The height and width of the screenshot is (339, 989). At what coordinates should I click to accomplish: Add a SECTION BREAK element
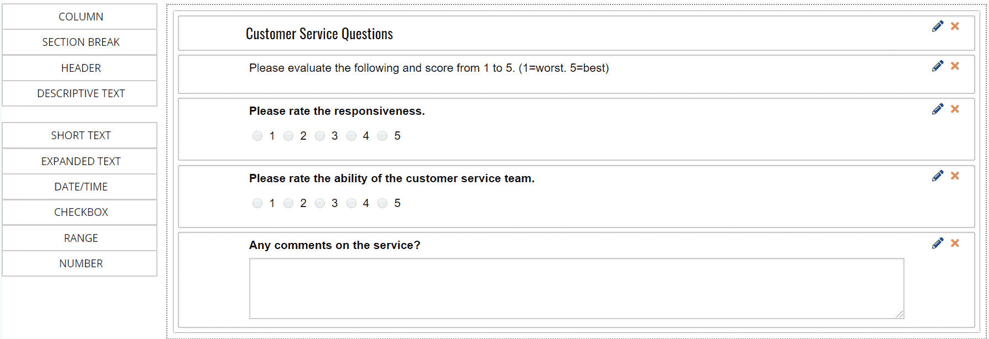pos(80,42)
